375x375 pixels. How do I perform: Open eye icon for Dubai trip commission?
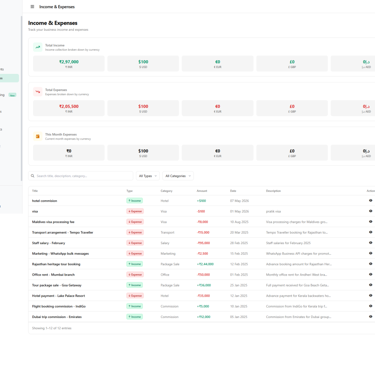370,316
